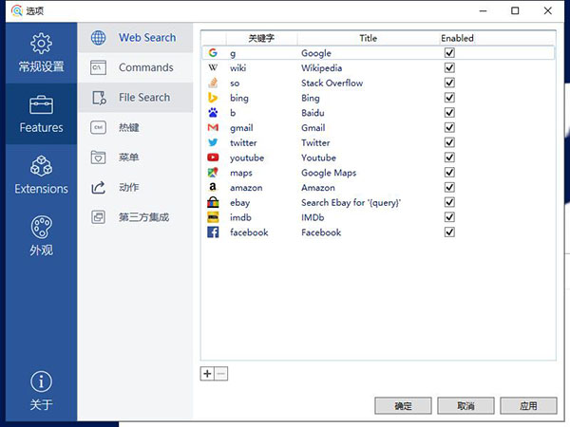This screenshot has height=427, width=570.
Task: Switch to the File Search tab
Action: click(x=144, y=97)
